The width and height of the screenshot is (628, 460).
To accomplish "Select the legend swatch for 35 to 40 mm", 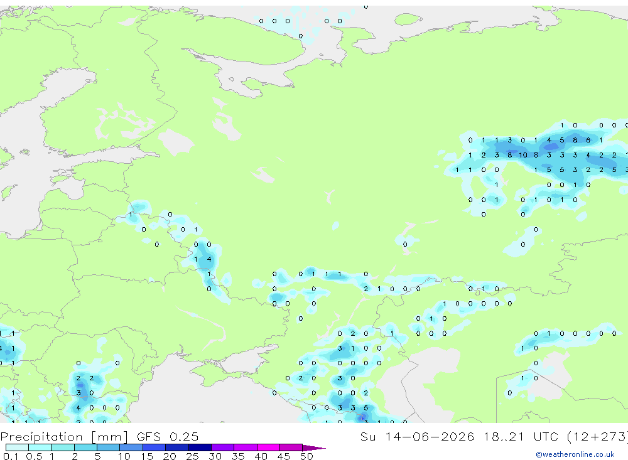I will click(246, 447).
